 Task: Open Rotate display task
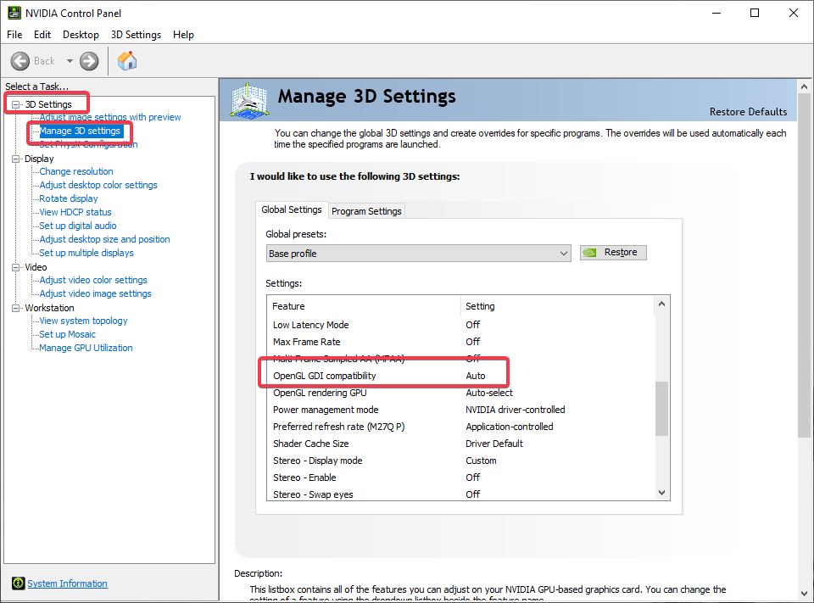pos(69,198)
